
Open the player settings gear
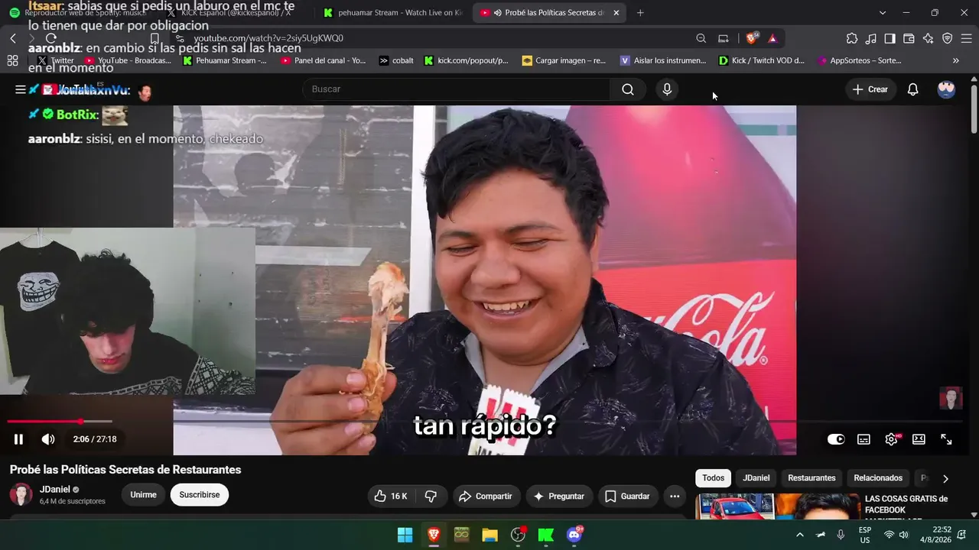tap(891, 439)
